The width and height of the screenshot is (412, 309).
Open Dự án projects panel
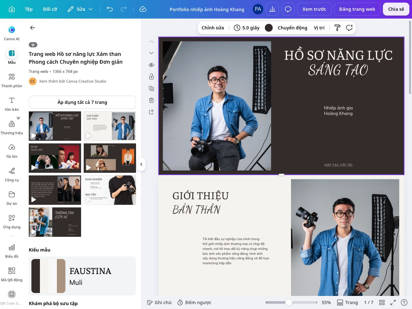tap(12, 198)
